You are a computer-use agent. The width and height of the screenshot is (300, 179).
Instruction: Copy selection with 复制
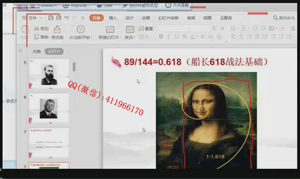[41, 37]
